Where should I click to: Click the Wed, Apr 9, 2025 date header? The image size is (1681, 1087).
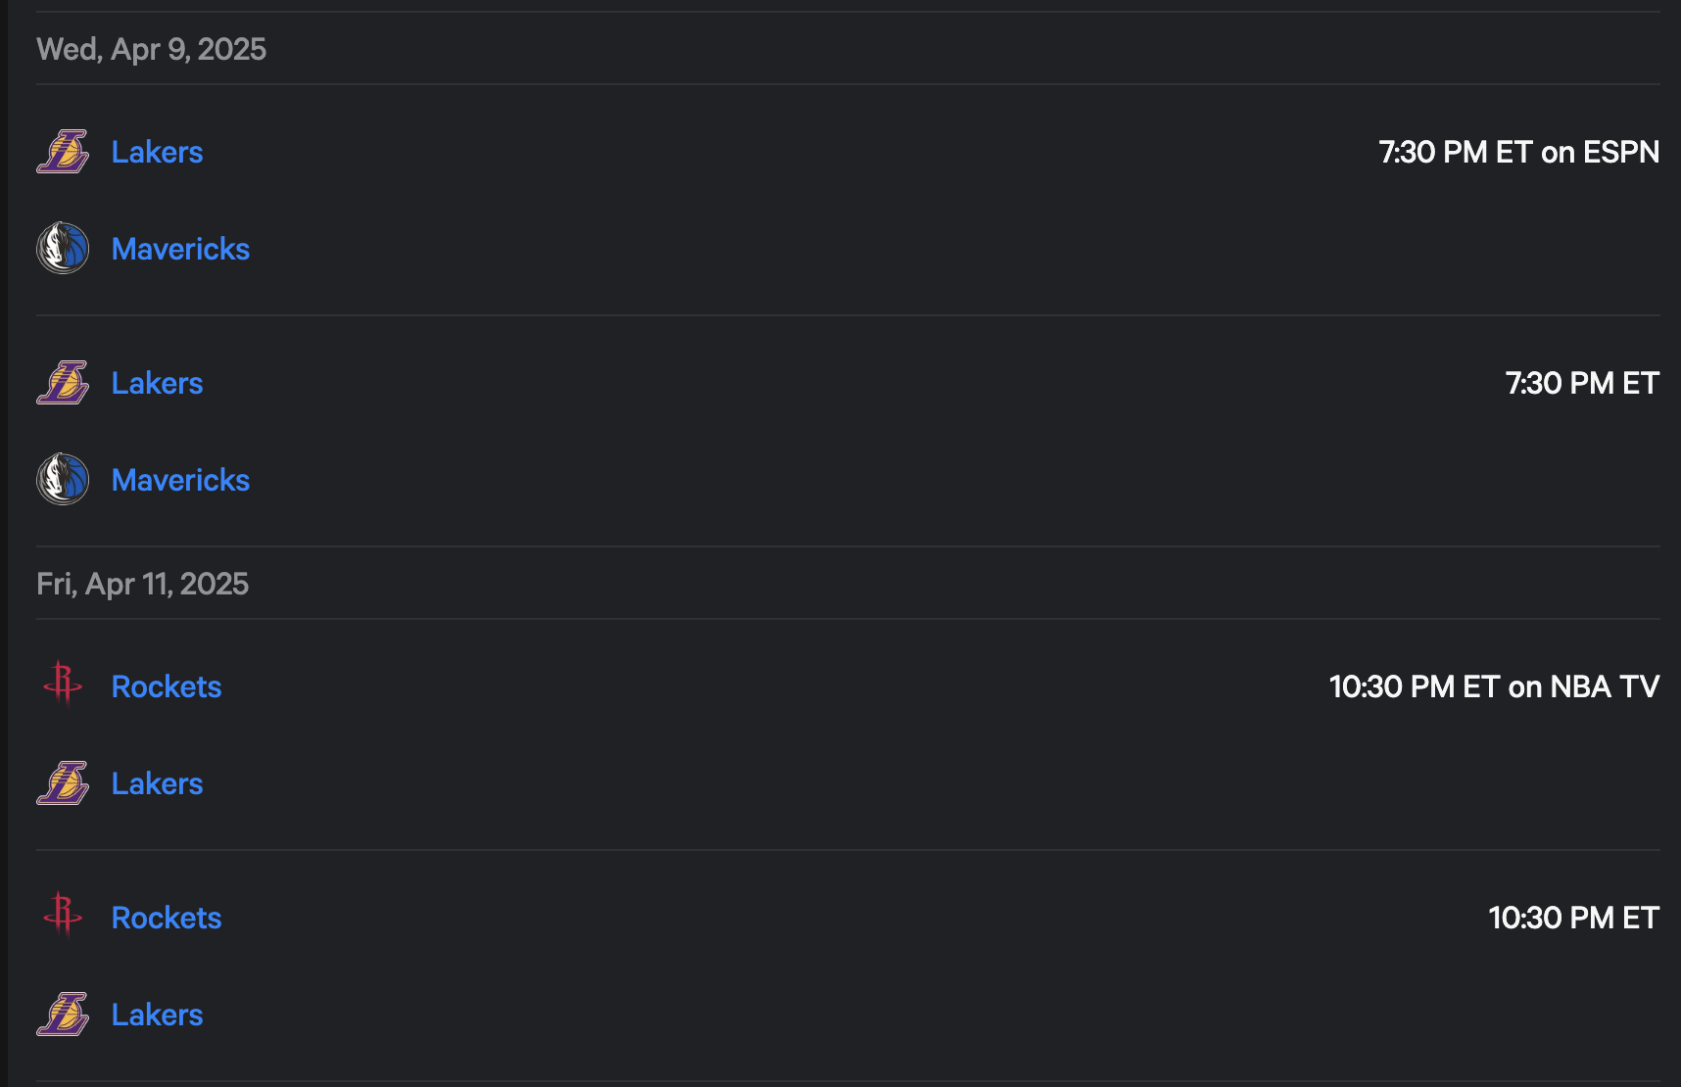pos(151,49)
